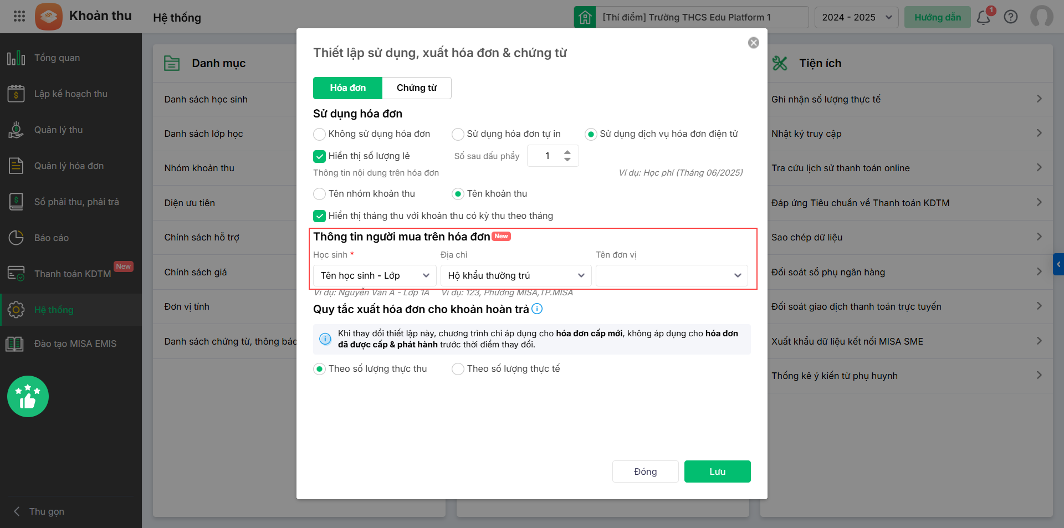Click the help question mark icon
Viewport: 1064px width, 528px height.
point(1011,17)
